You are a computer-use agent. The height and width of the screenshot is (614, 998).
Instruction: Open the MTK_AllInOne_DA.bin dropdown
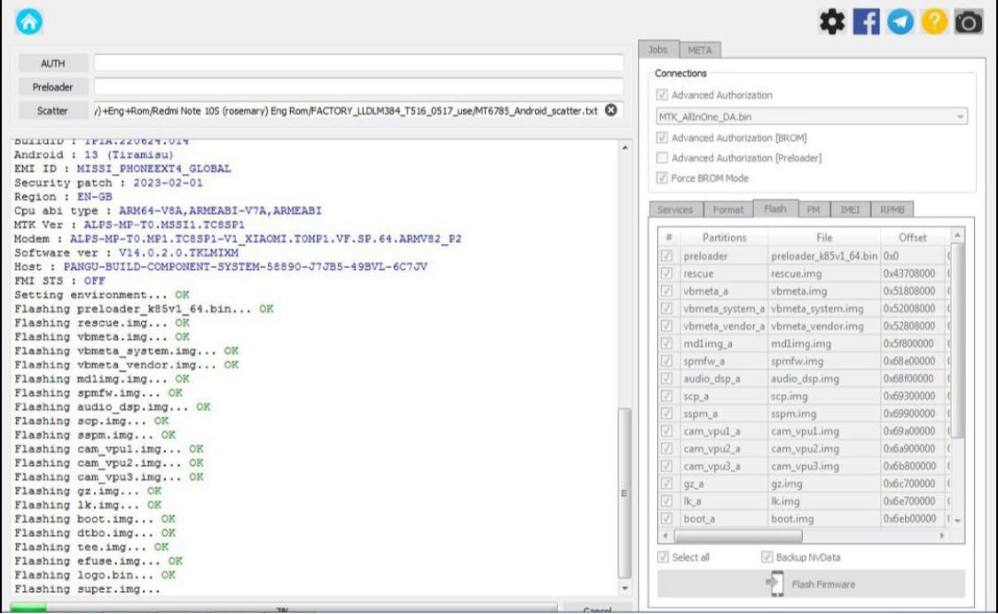click(x=812, y=116)
